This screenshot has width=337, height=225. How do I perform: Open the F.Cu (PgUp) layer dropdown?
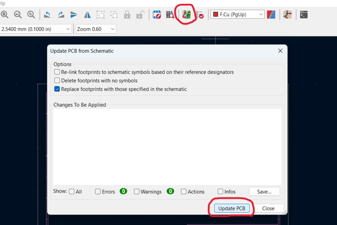(x=238, y=14)
